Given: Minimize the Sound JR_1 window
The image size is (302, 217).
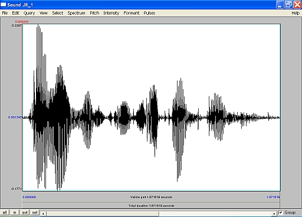Looking at the screenshot, I should (x=280, y=5).
